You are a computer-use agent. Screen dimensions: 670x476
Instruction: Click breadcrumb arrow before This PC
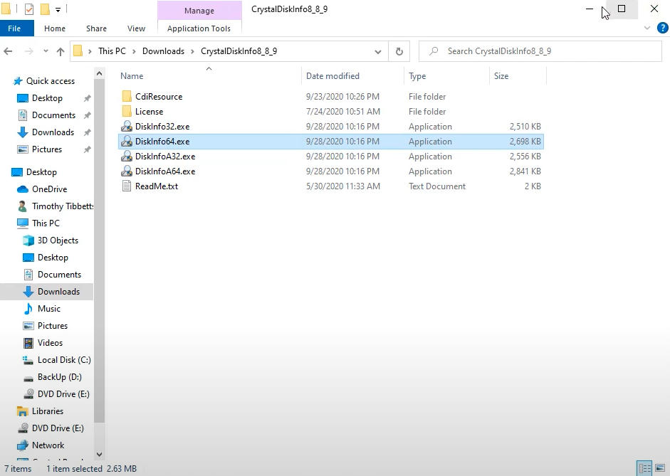(x=90, y=51)
